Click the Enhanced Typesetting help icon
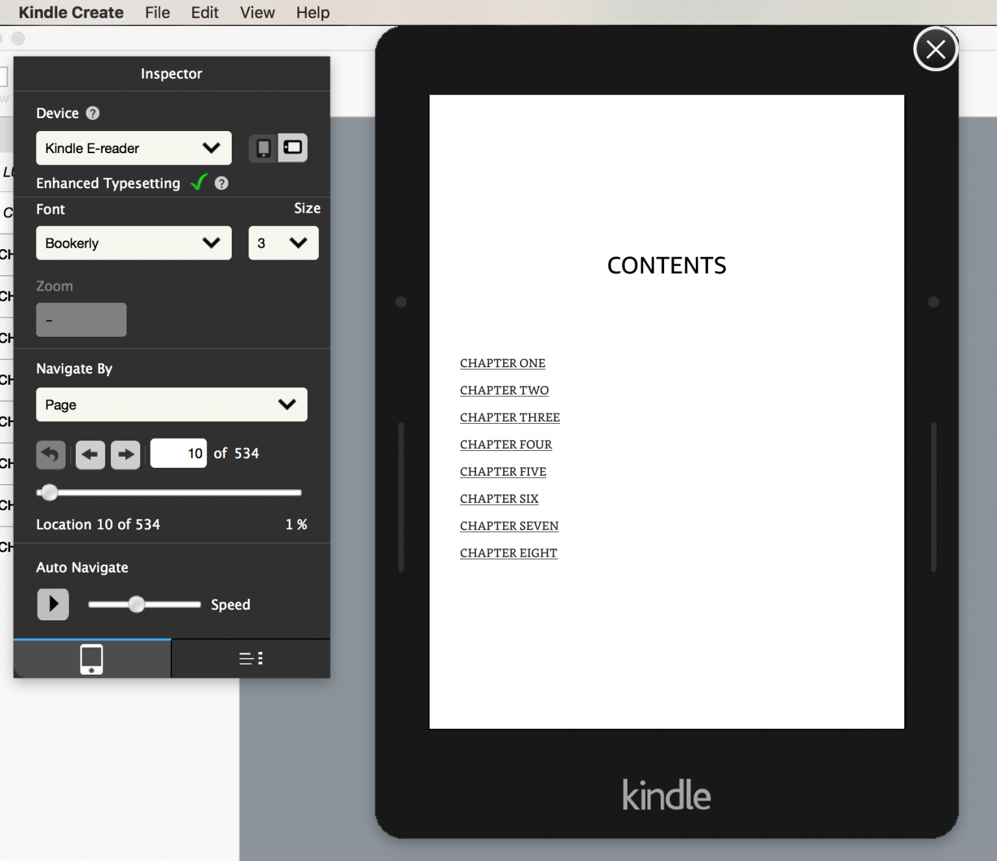Image resolution: width=997 pixels, height=861 pixels. 221,183
